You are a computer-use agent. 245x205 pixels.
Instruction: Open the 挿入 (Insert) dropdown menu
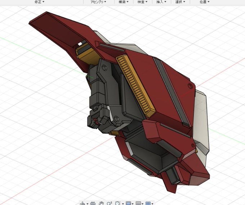pyautogui.click(x=161, y=2)
